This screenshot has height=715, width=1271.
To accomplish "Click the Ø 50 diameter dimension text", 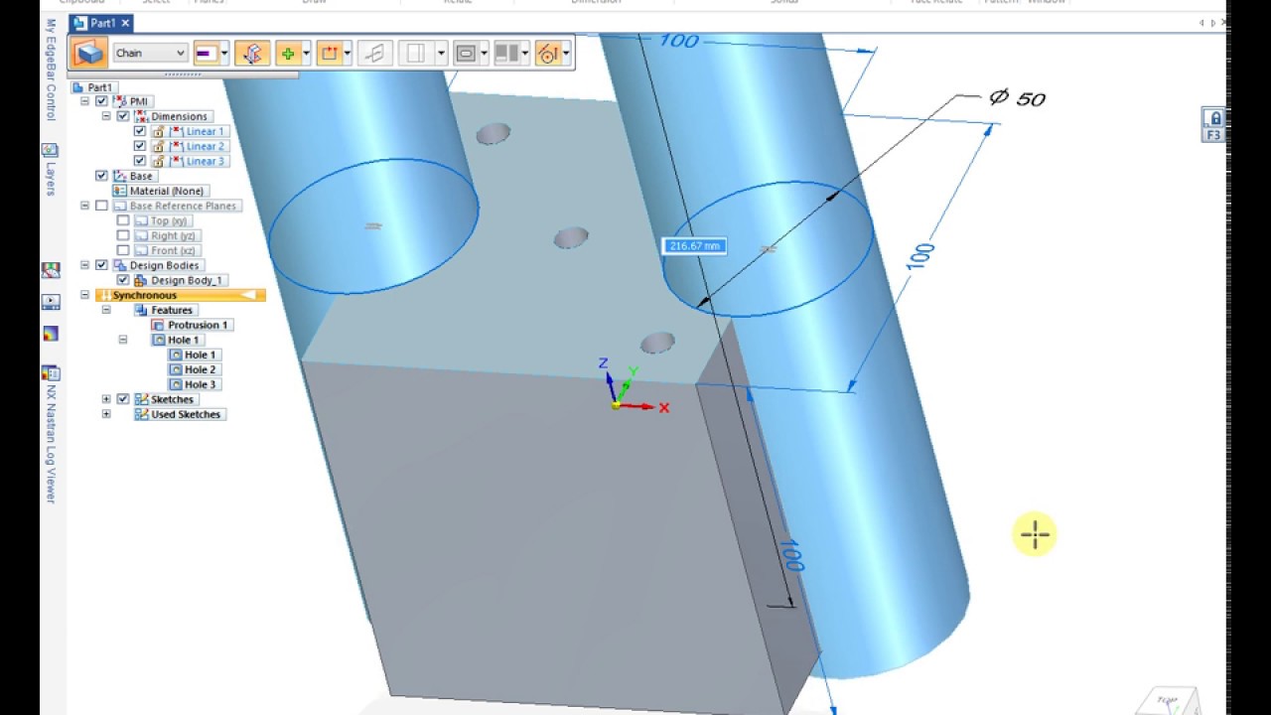I will click(x=1018, y=98).
